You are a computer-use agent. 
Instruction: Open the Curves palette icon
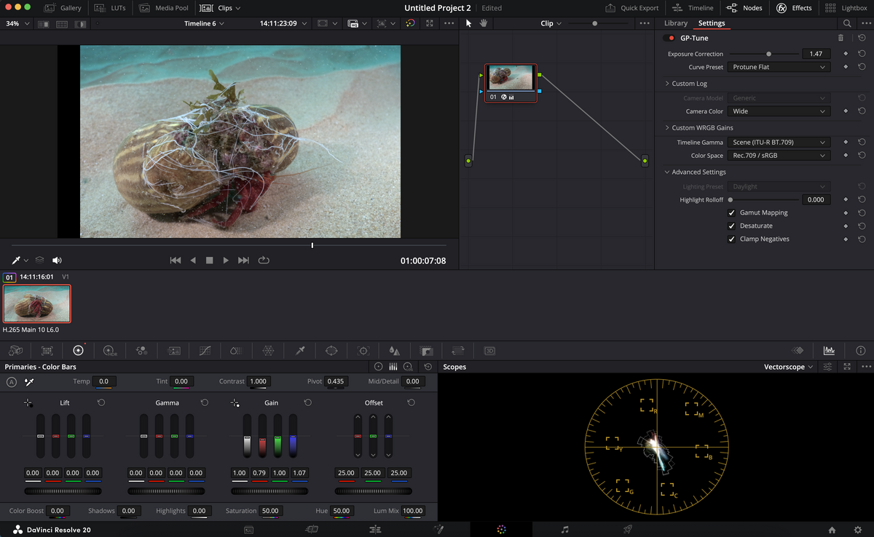click(x=205, y=350)
